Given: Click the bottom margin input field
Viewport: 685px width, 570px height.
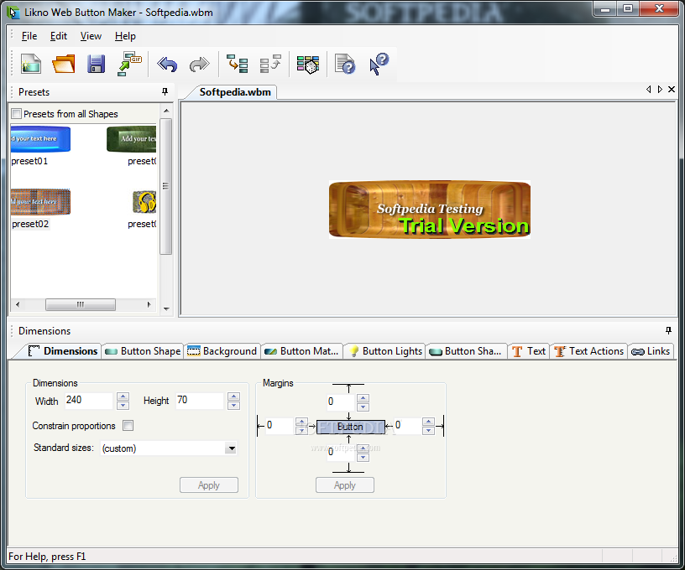Looking at the screenshot, I should tap(340, 452).
